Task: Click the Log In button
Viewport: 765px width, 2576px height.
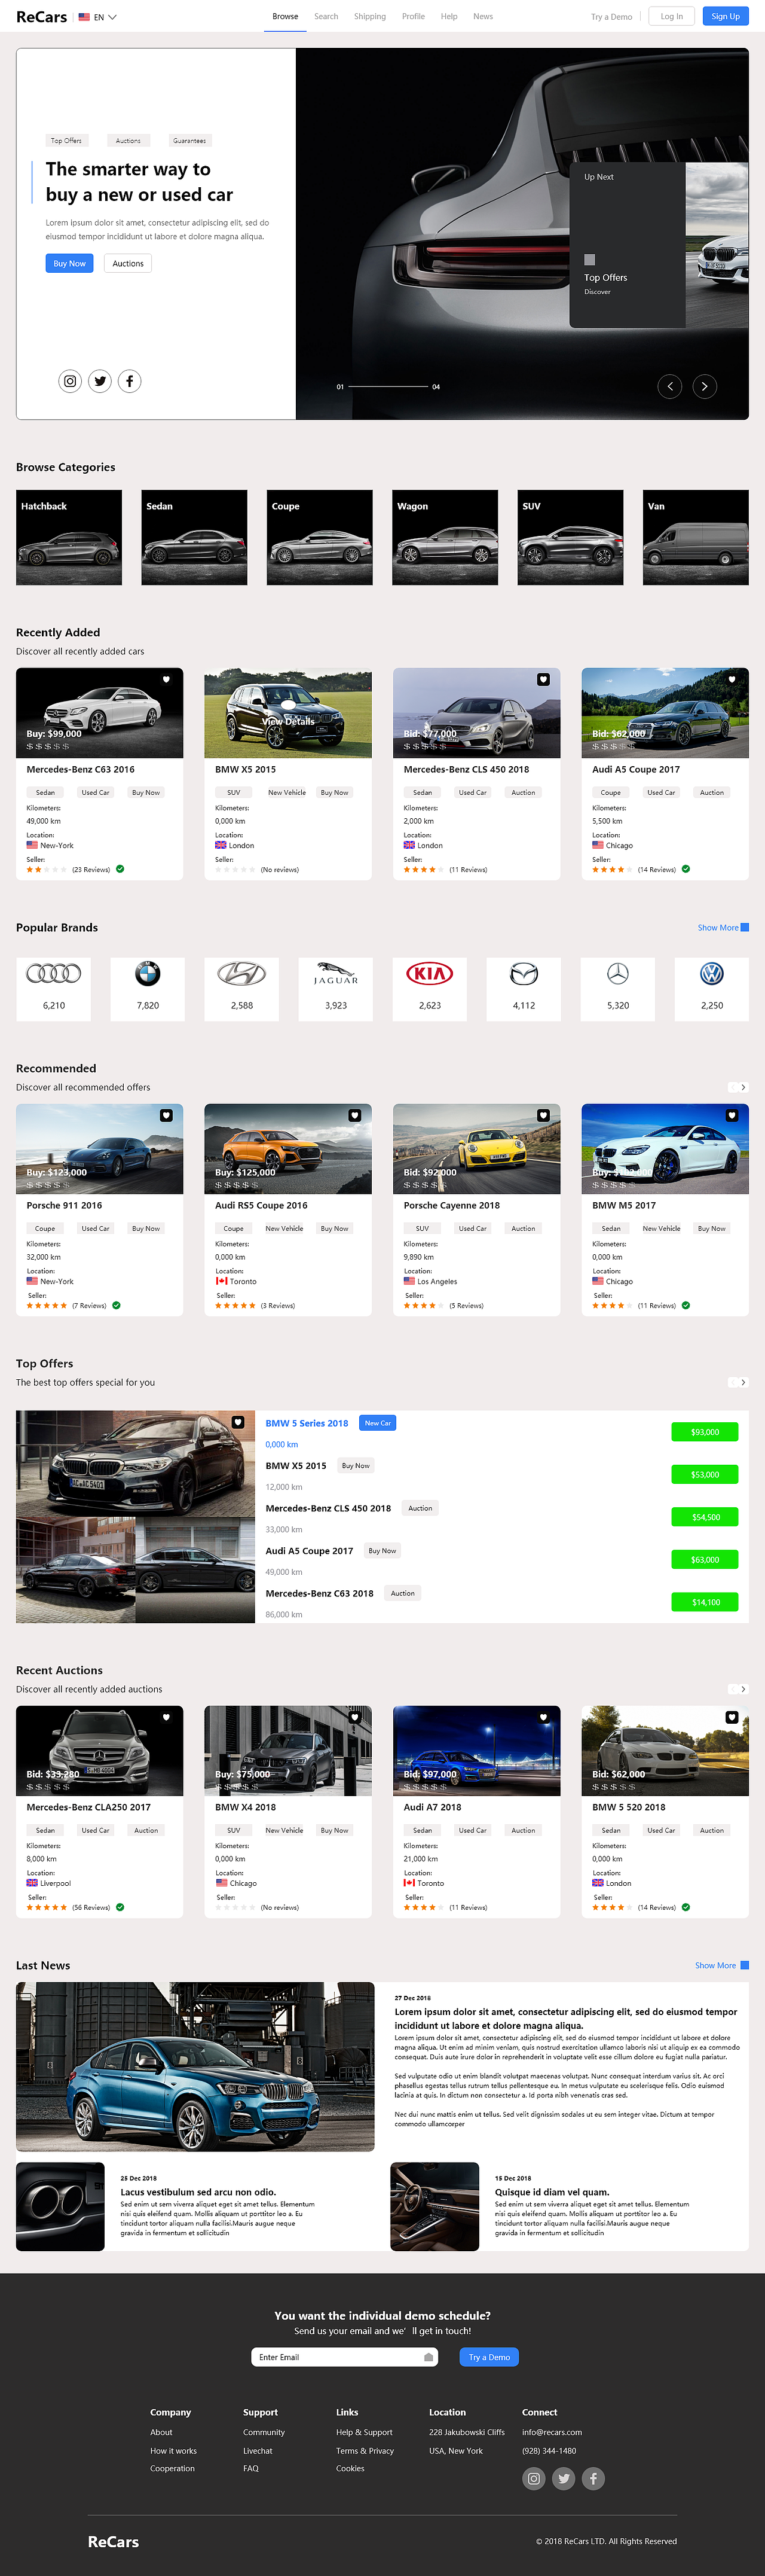Action: pyautogui.click(x=672, y=16)
